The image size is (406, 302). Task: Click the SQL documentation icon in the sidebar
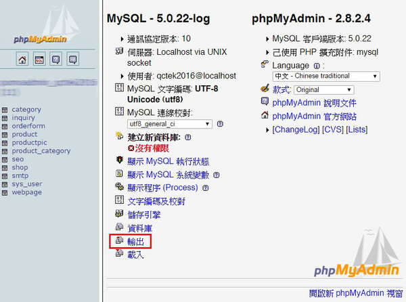coord(73,59)
